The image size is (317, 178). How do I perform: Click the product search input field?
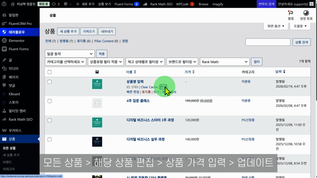coord(268,42)
